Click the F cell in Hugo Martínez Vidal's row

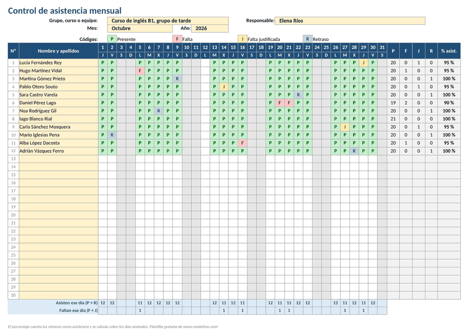(140, 71)
